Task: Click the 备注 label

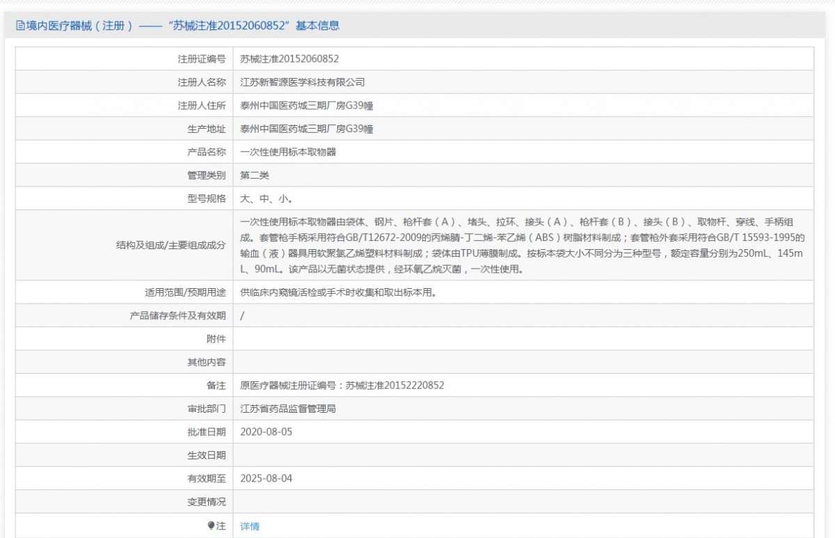Action: point(216,385)
